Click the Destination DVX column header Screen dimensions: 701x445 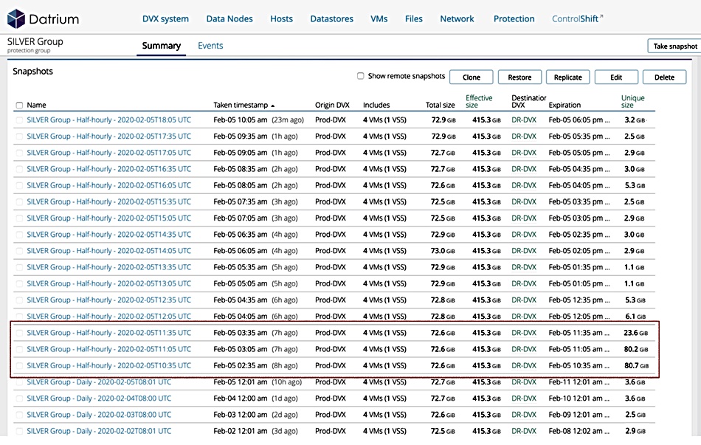click(529, 101)
